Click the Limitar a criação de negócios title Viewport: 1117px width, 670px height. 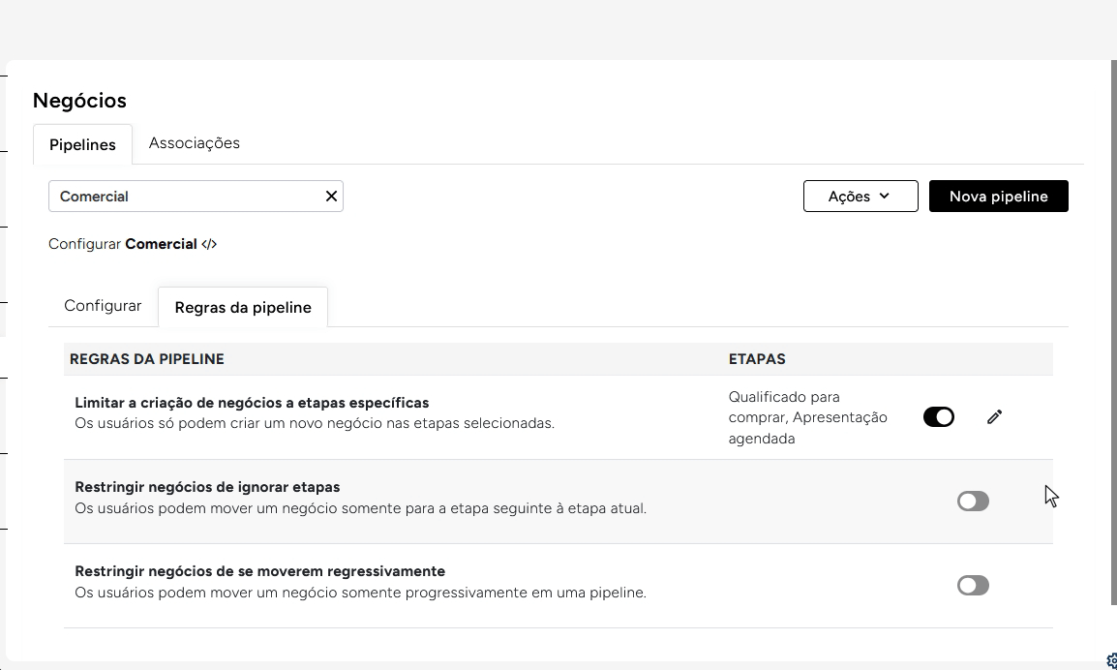[252, 403]
